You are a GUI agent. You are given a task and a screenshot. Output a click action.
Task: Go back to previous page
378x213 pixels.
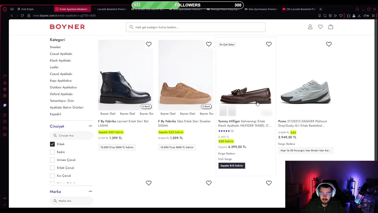12,16
